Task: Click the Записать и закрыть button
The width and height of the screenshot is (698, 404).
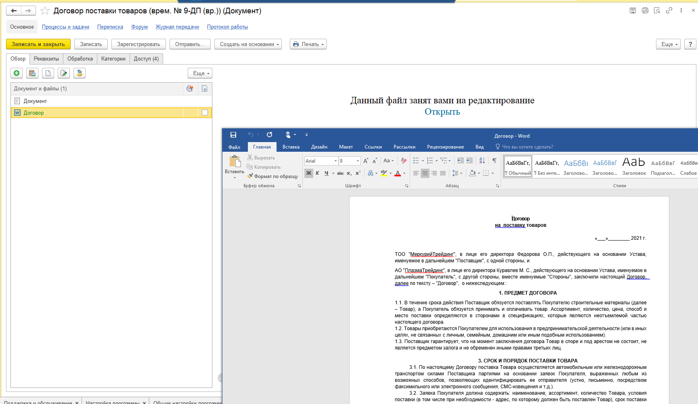Action: coord(38,44)
